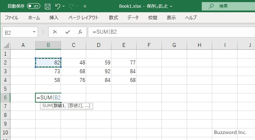Click the search magnifier icon
Image resolution: width=255 pixels, height=140 pixels.
(211, 6)
